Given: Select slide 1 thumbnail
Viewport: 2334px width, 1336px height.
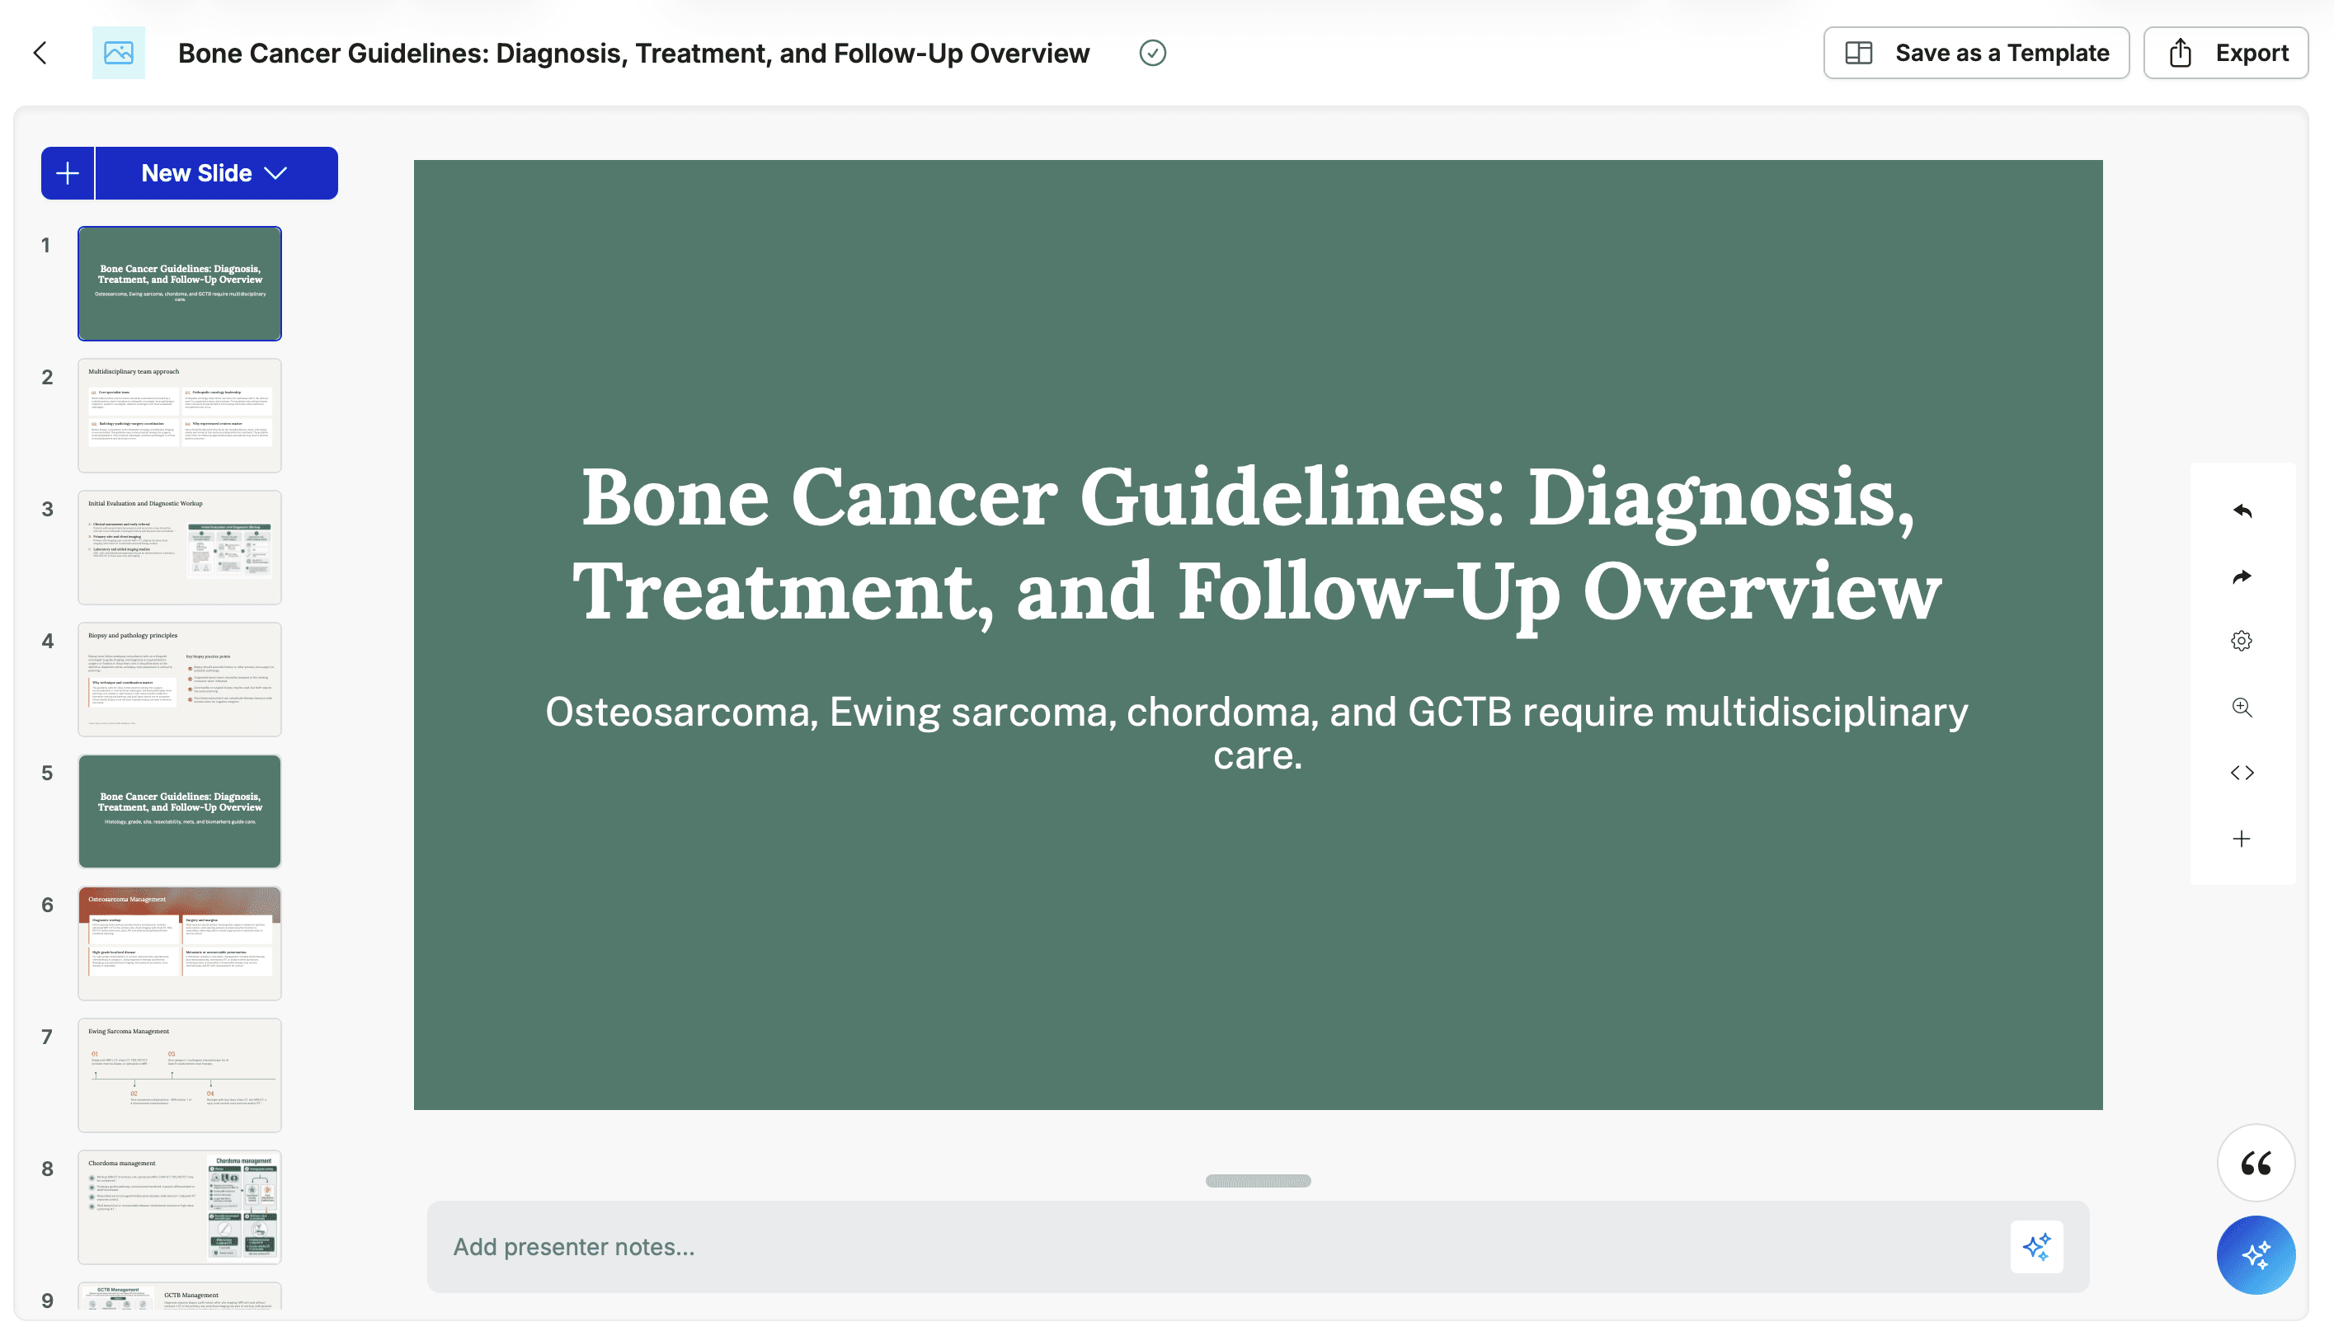Looking at the screenshot, I should point(180,284).
